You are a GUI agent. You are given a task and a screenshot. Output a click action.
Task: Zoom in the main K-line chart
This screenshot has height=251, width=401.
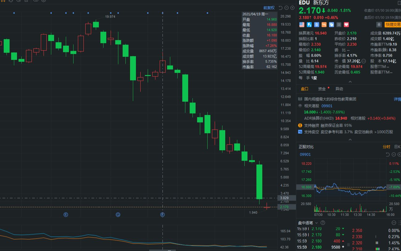[292, 8]
